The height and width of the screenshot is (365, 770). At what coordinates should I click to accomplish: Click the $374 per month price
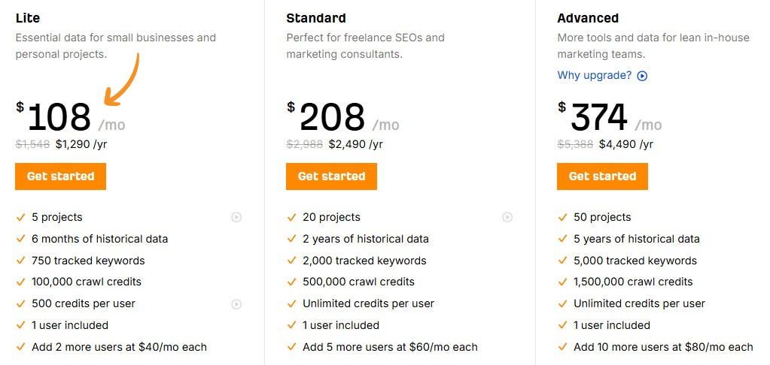tap(599, 118)
